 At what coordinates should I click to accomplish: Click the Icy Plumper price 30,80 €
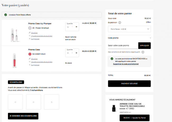[x=93, y=23]
